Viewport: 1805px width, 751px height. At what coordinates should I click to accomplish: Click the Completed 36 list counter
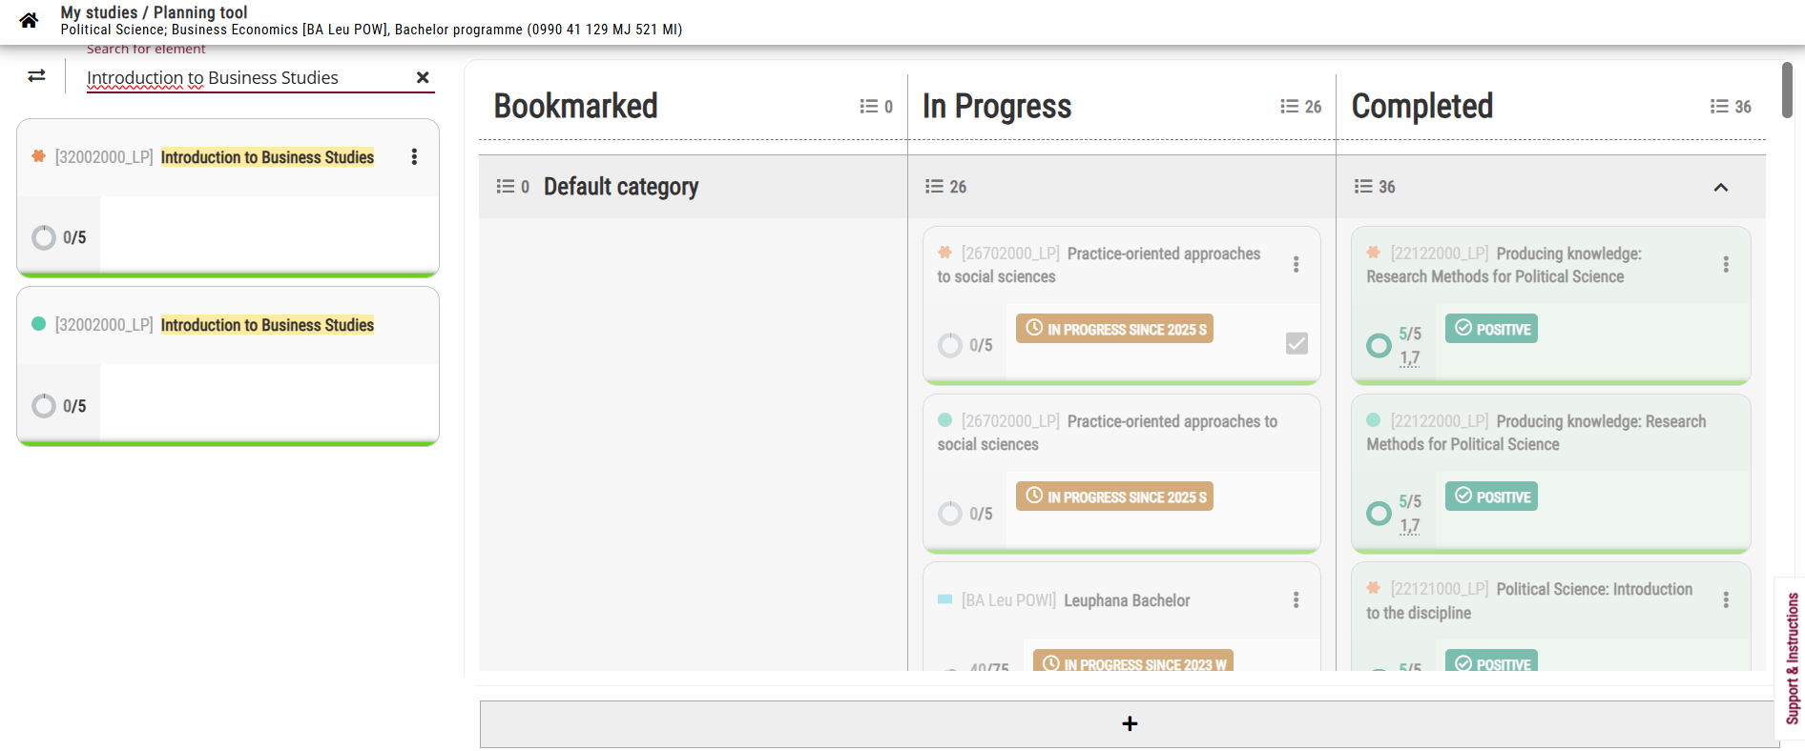coord(1730,107)
